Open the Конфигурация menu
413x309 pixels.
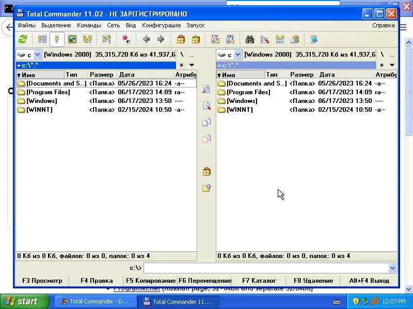(x=161, y=25)
